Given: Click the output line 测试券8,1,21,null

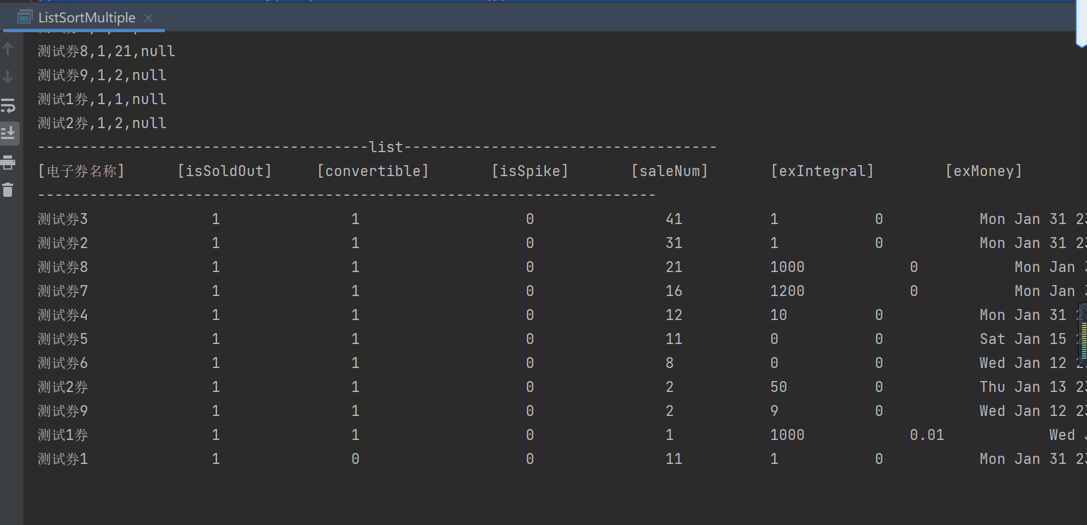Looking at the screenshot, I should (x=105, y=50).
